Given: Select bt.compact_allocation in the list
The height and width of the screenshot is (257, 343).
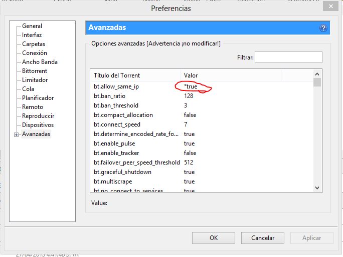Looking at the screenshot, I should click(202, 115).
